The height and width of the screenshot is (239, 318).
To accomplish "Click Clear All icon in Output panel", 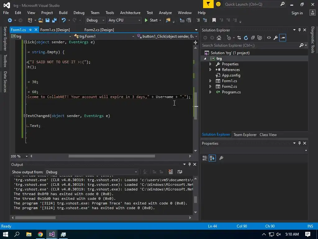I will tap(171, 172).
